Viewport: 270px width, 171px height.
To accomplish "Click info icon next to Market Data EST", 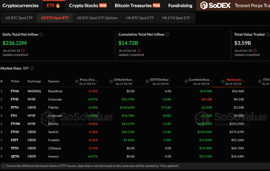I will (32, 68).
